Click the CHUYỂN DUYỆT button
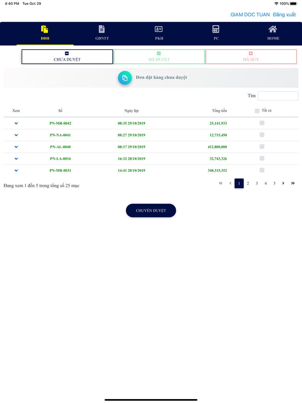Screen dimensions: 302x403 [x=151, y=211]
